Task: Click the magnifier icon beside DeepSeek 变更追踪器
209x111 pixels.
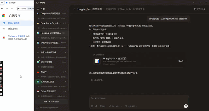Action: 38,13
